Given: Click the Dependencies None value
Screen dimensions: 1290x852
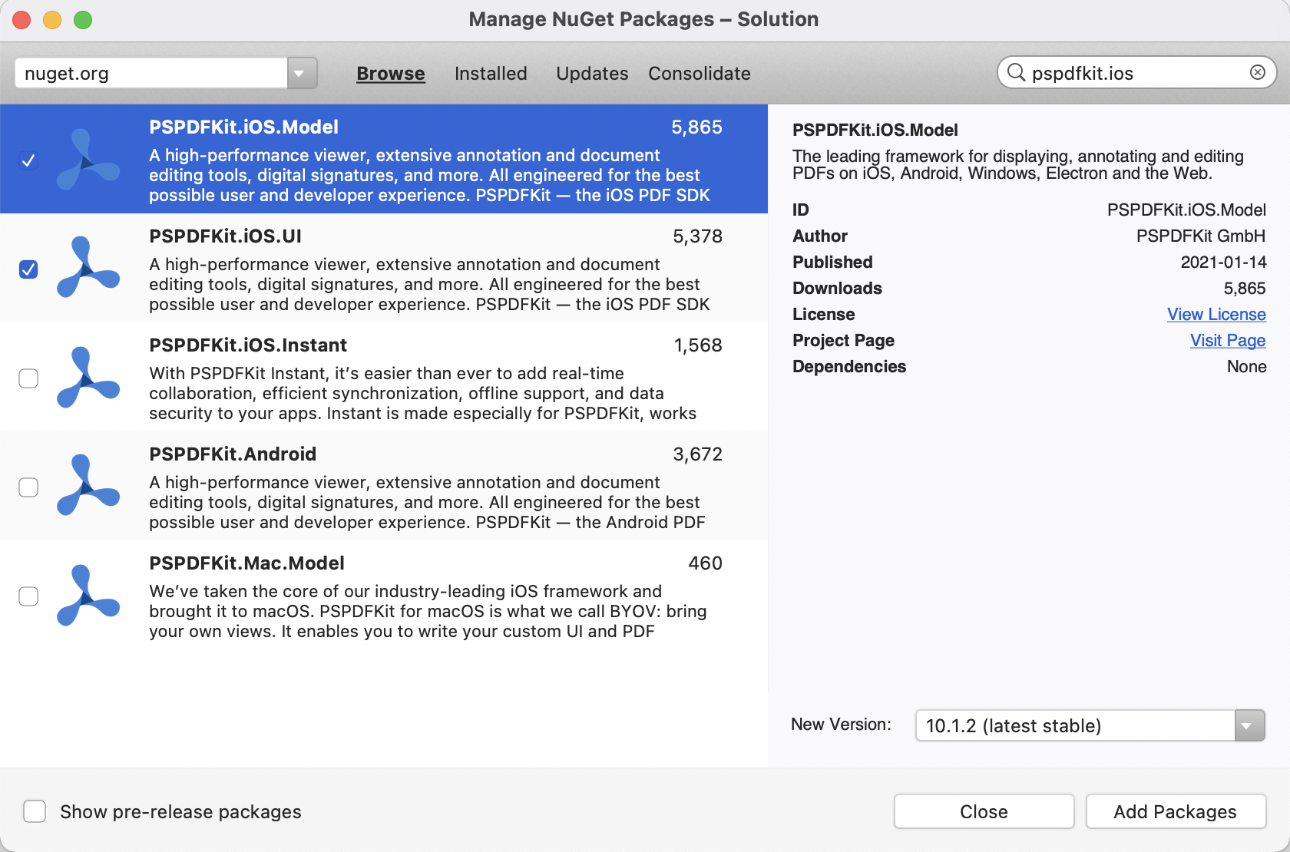Looking at the screenshot, I should (x=1246, y=367).
